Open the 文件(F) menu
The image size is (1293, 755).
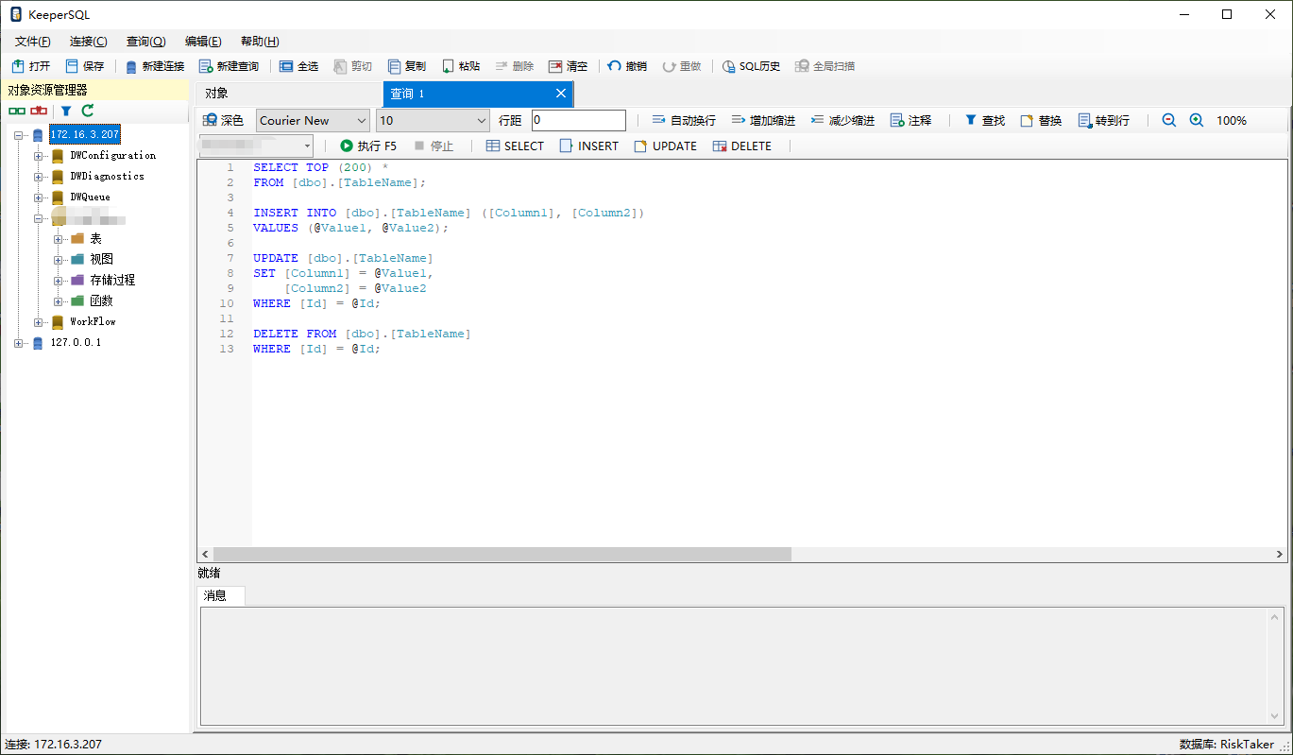click(33, 42)
